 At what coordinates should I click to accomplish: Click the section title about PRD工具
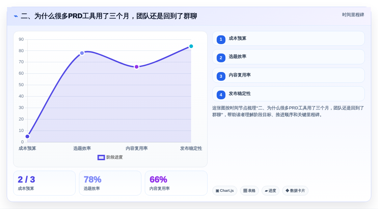pos(109,16)
